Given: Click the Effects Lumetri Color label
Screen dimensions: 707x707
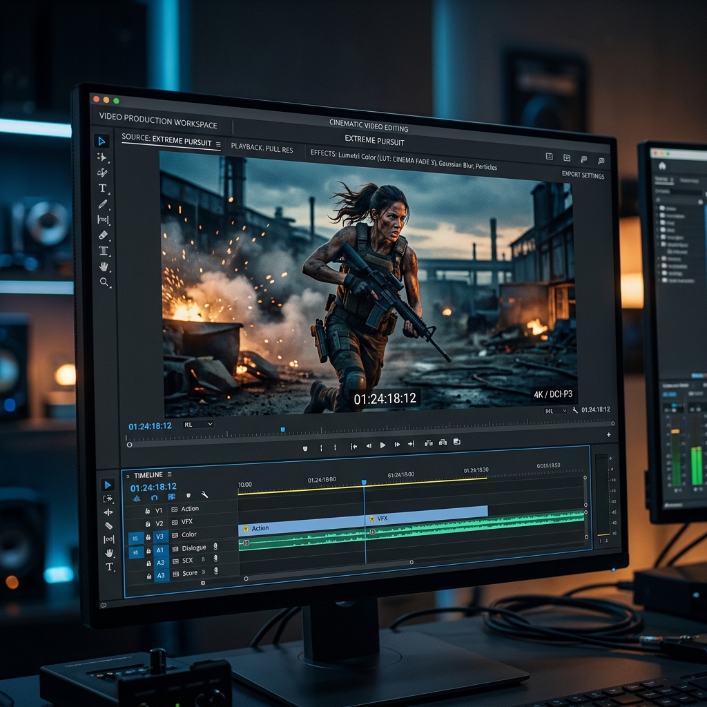Looking at the screenshot, I should pos(403,160).
